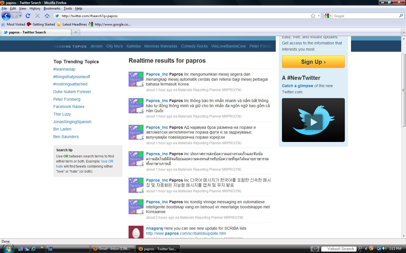Screen dimensions: 406x253
Task: Click the network status tray icon
Action: coord(379,249)
